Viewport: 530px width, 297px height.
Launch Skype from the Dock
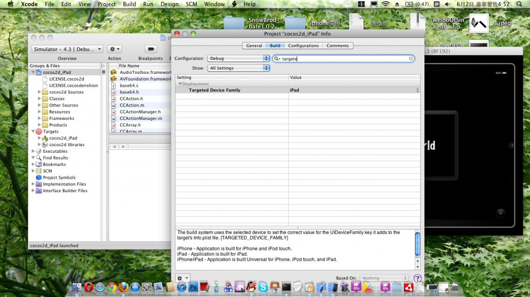pyautogui.click(x=263, y=287)
